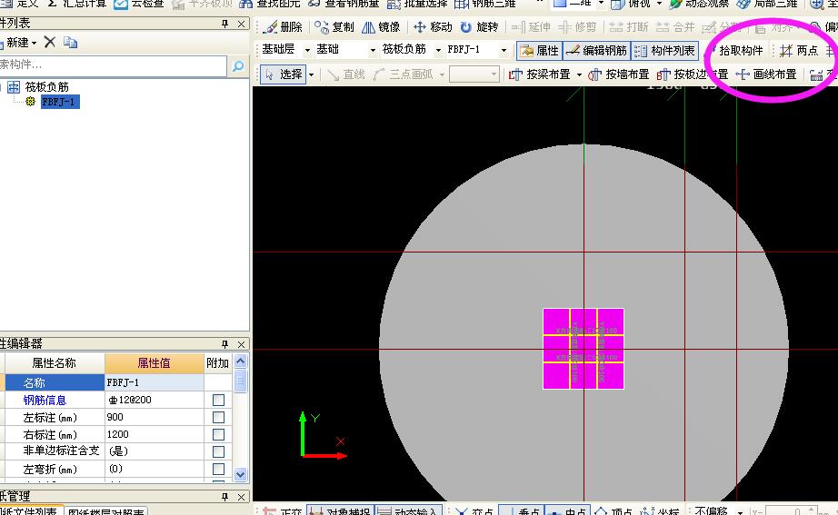Open 钢筋三维 (rebar 3D view)
Image resolution: width=838 pixels, height=515 pixels.
[485, 4]
